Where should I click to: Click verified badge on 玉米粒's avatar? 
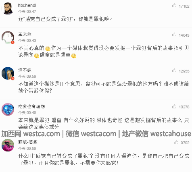pos(13,42)
